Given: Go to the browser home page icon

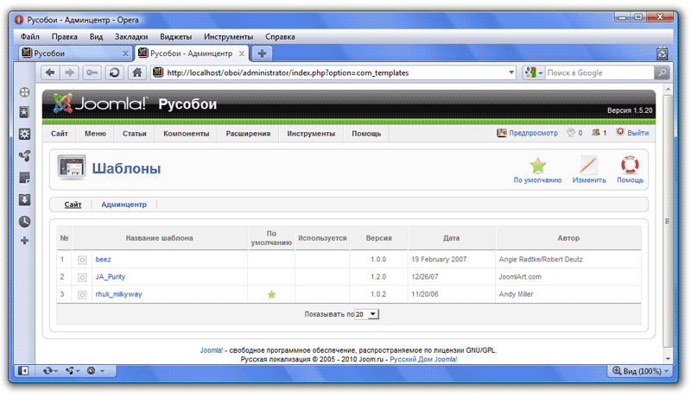Looking at the screenshot, I should click(x=136, y=73).
